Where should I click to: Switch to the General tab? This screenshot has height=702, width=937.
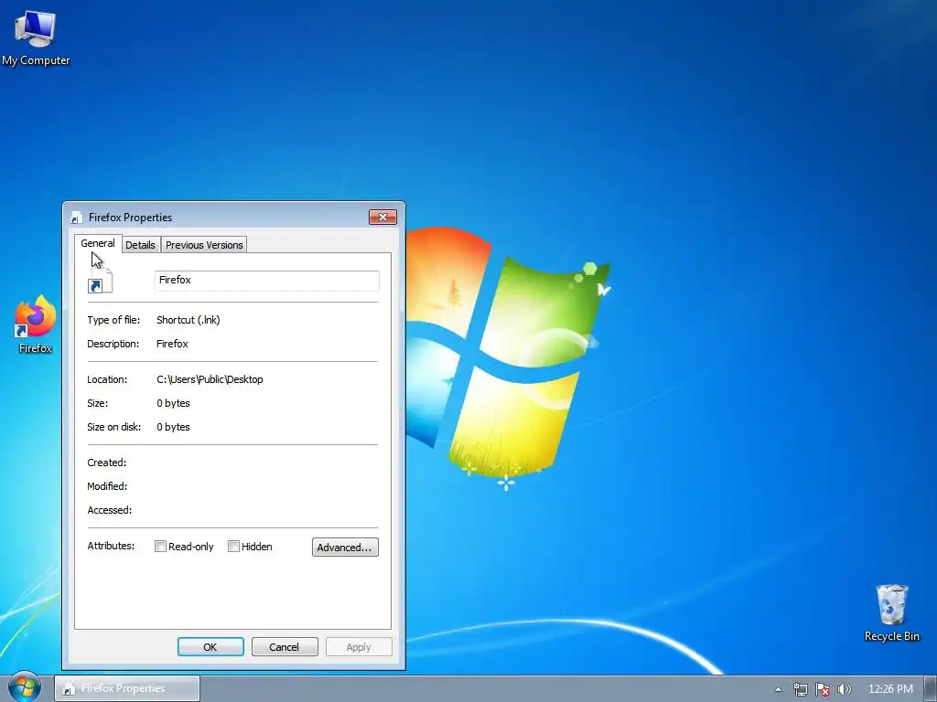coord(98,243)
